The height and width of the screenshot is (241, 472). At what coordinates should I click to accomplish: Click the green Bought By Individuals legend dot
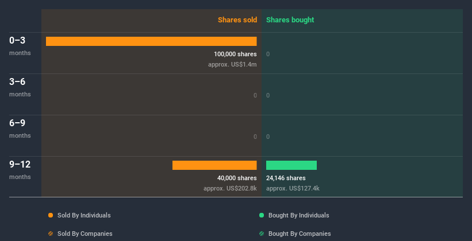pyautogui.click(x=262, y=215)
